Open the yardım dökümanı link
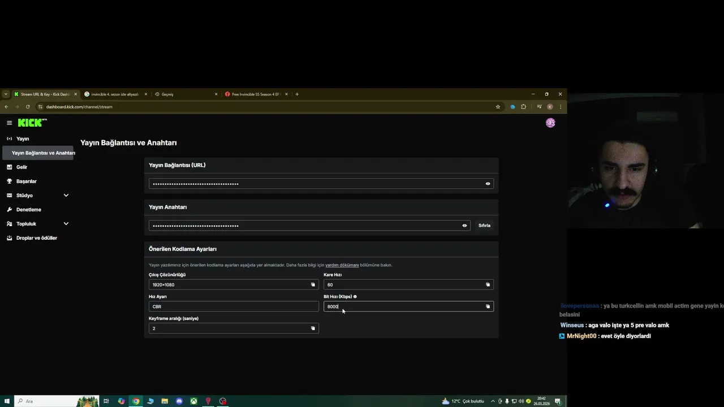The width and height of the screenshot is (724, 407). 342,265
